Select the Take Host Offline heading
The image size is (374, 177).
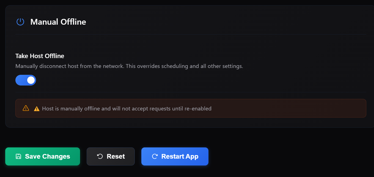click(x=40, y=56)
